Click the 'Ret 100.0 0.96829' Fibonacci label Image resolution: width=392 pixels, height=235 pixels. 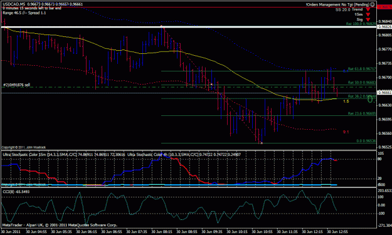click(361, 24)
